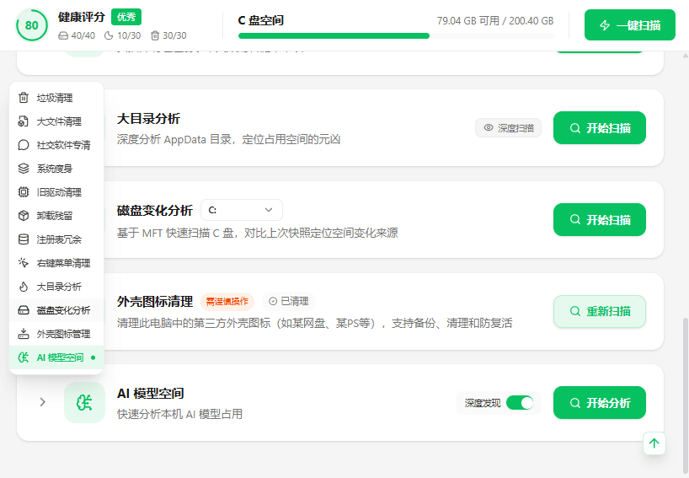
Task: Select 大文件清理 in the side menu
Action: (x=56, y=121)
